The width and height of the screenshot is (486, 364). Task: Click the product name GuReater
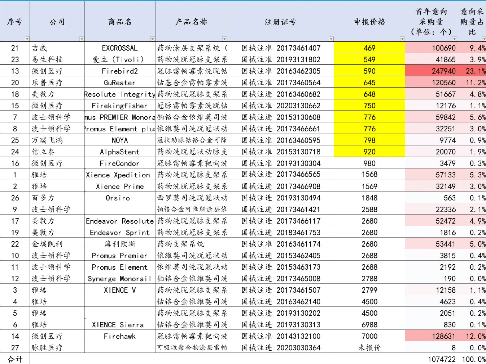pos(120,82)
